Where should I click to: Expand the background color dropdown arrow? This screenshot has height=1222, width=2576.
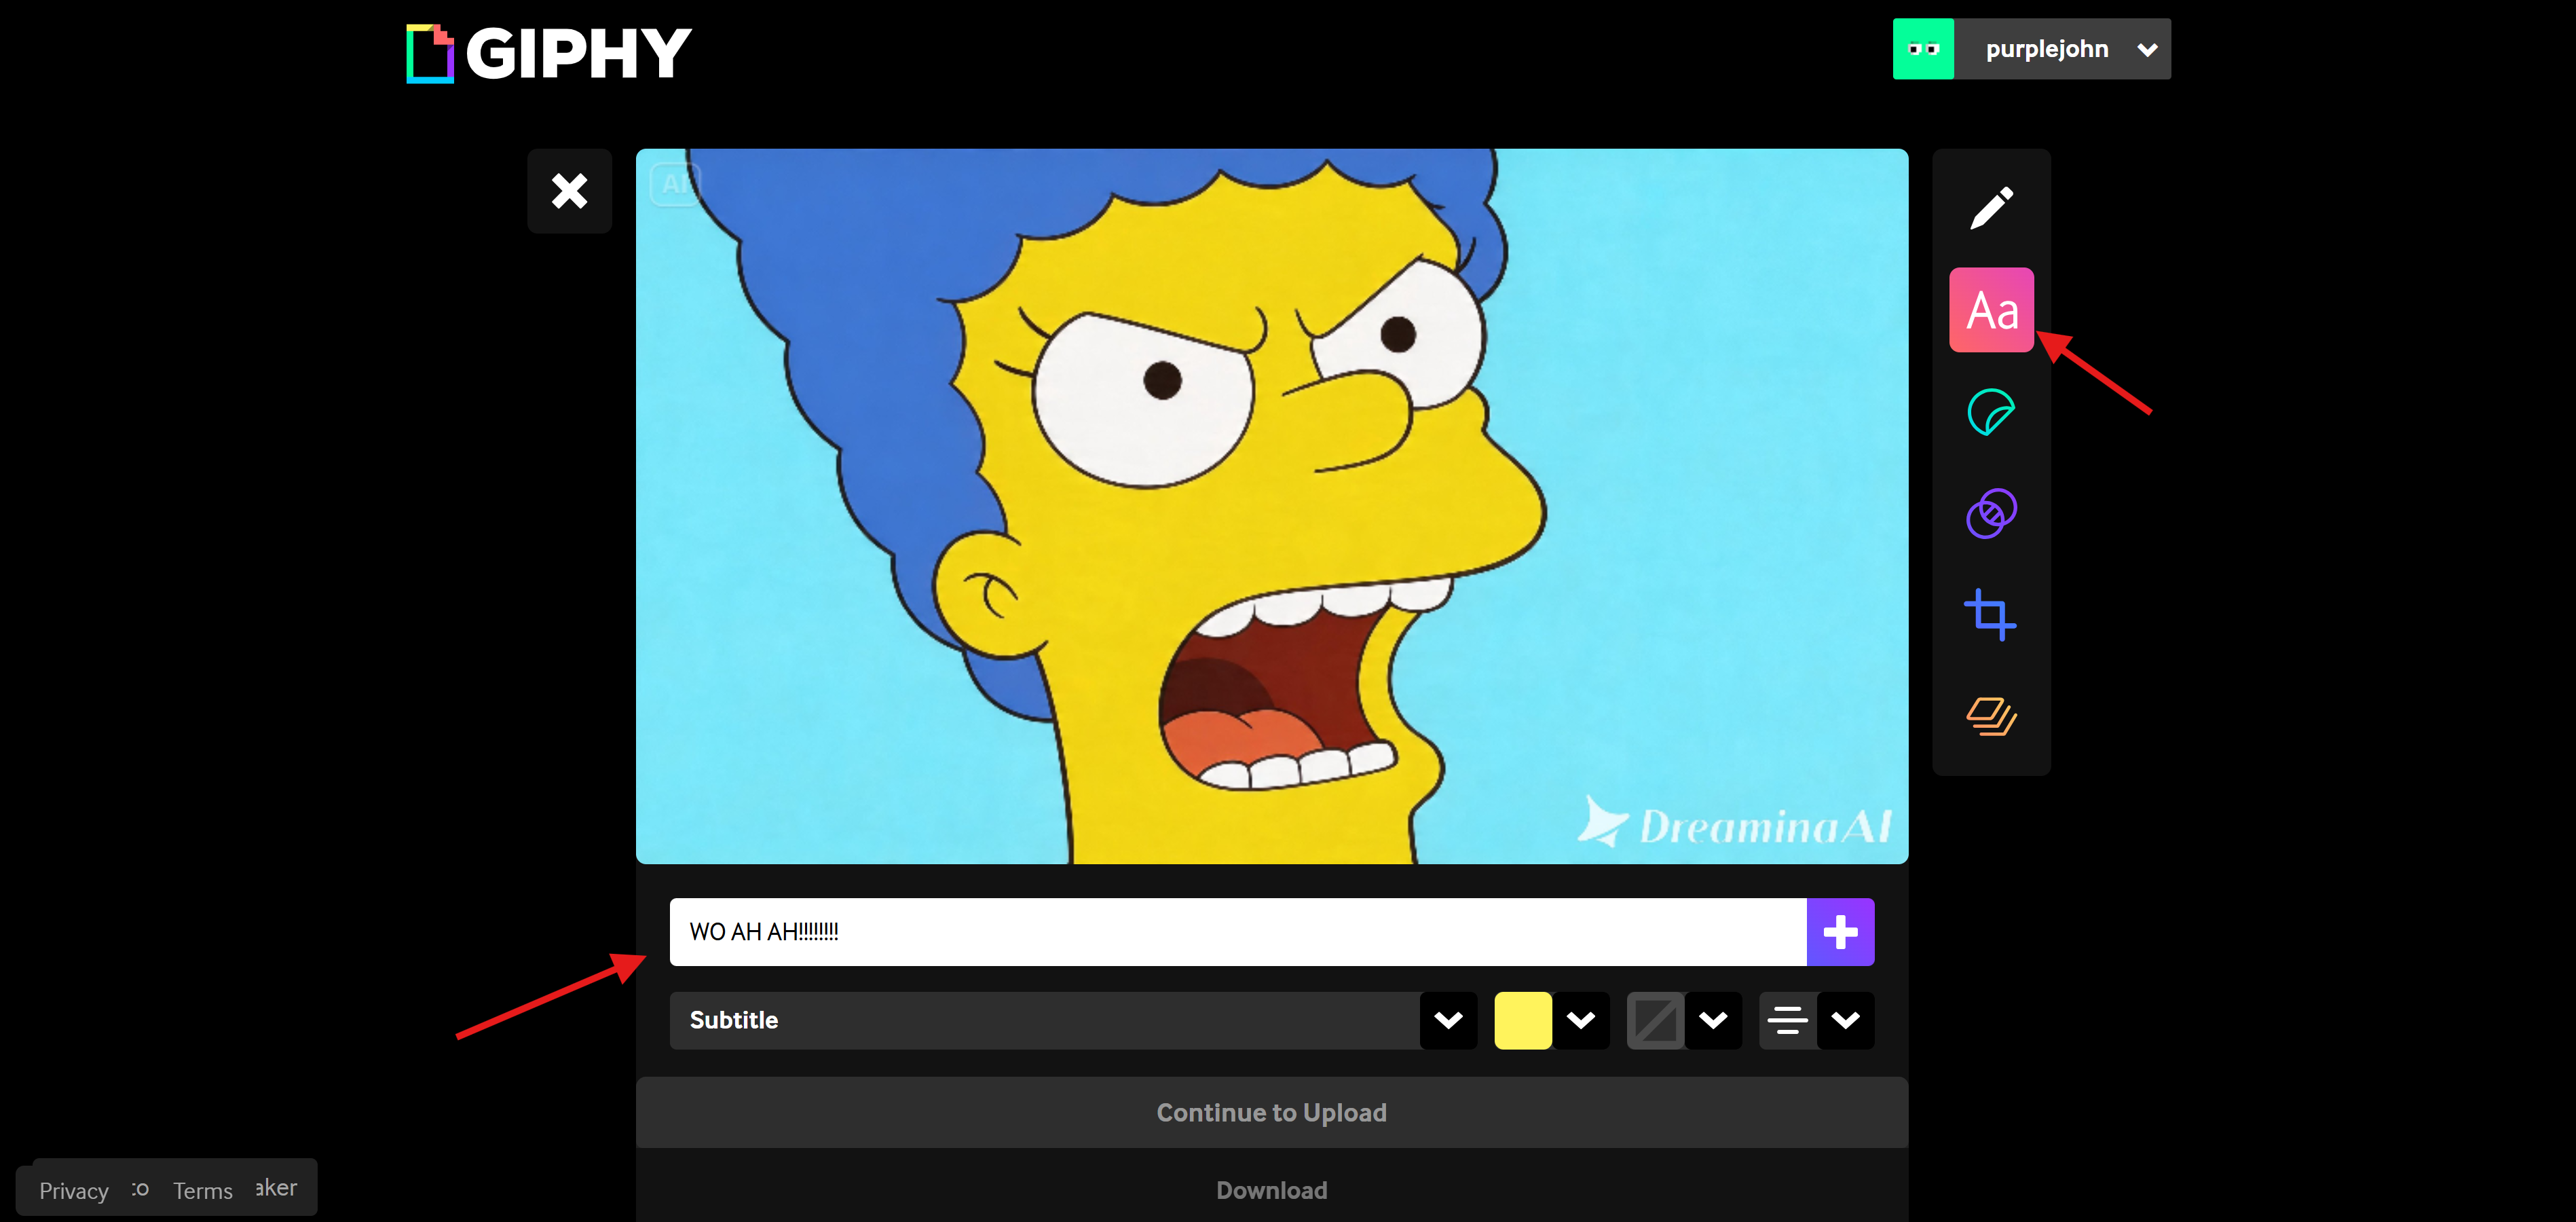tap(1713, 1020)
